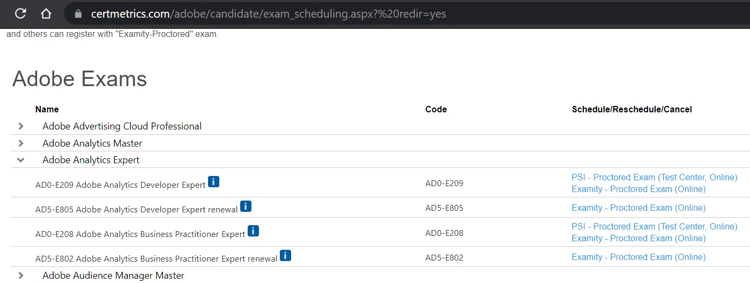
Task: Collapse the Adobe Analytics Expert row
Action: [x=21, y=159]
